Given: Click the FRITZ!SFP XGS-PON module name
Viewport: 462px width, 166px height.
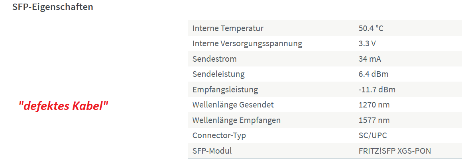Looking at the screenshot, I should tap(395, 151).
